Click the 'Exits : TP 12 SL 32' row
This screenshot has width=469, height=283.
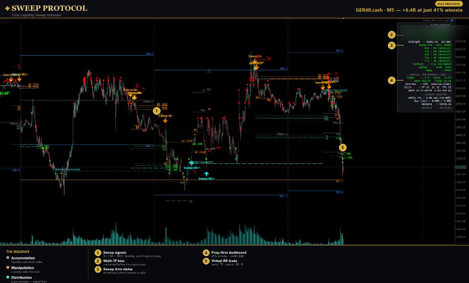[x=427, y=87]
